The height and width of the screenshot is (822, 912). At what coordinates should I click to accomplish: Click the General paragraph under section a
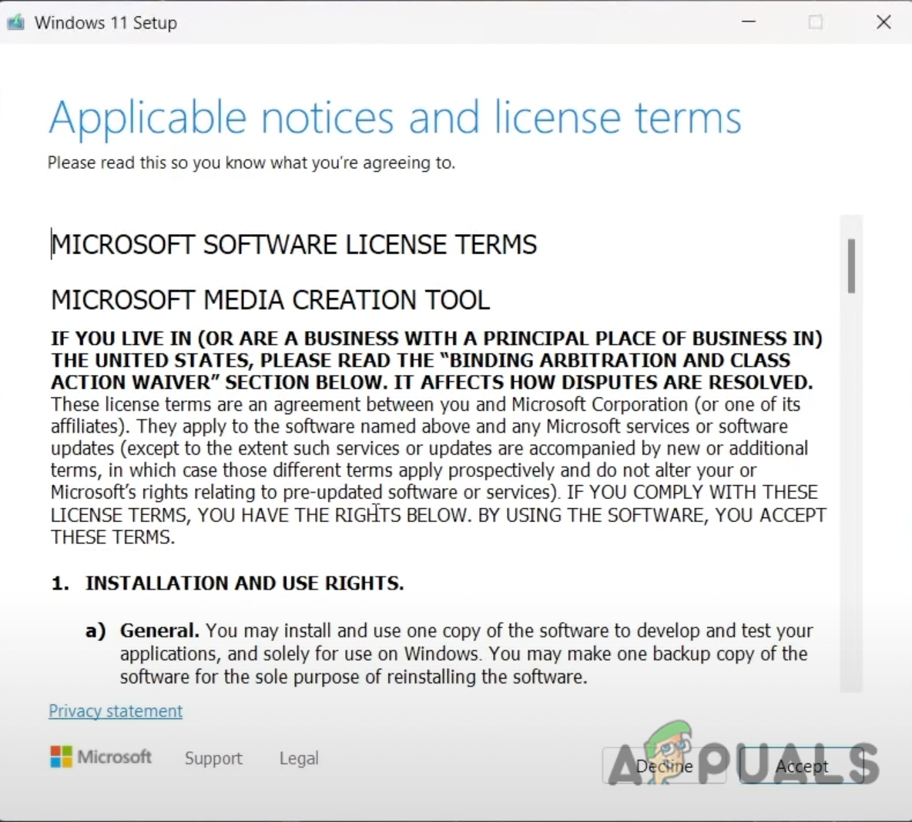tap(462, 653)
